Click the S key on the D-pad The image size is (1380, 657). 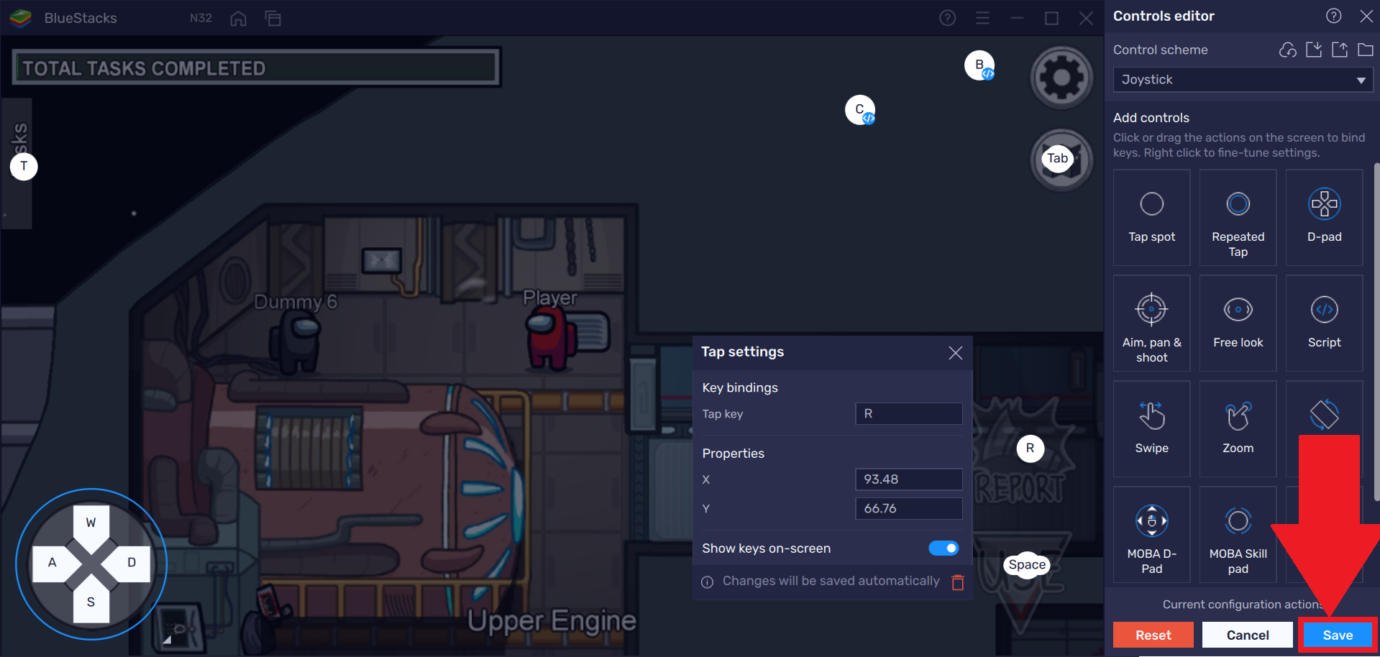[x=91, y=602]
